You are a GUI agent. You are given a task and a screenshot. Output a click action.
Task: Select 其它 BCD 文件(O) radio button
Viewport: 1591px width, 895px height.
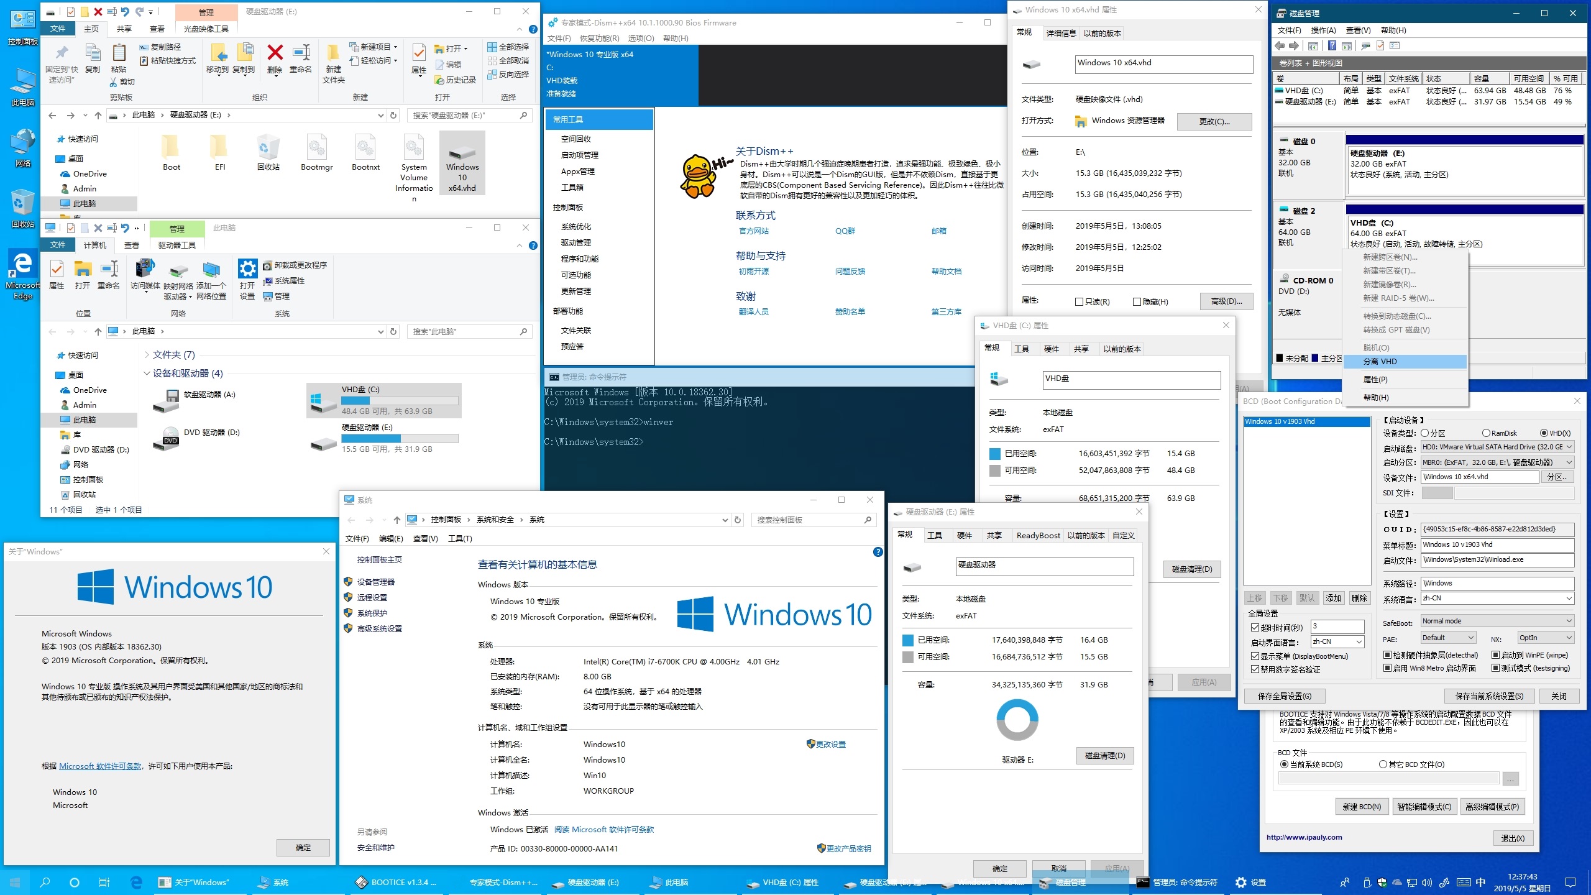(1383, 764)
